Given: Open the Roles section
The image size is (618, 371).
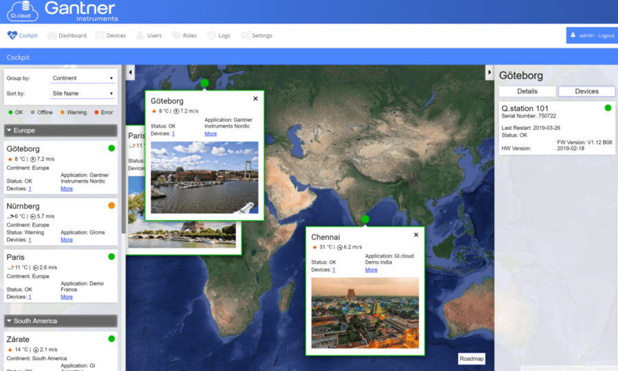Looking at the screenshot, I should tap(184, 36).
